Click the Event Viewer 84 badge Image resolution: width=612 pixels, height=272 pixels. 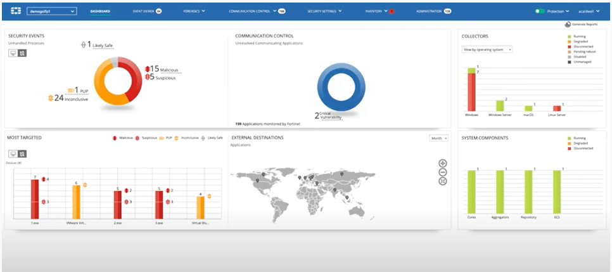pyautogui.click(x=159, y=11)
